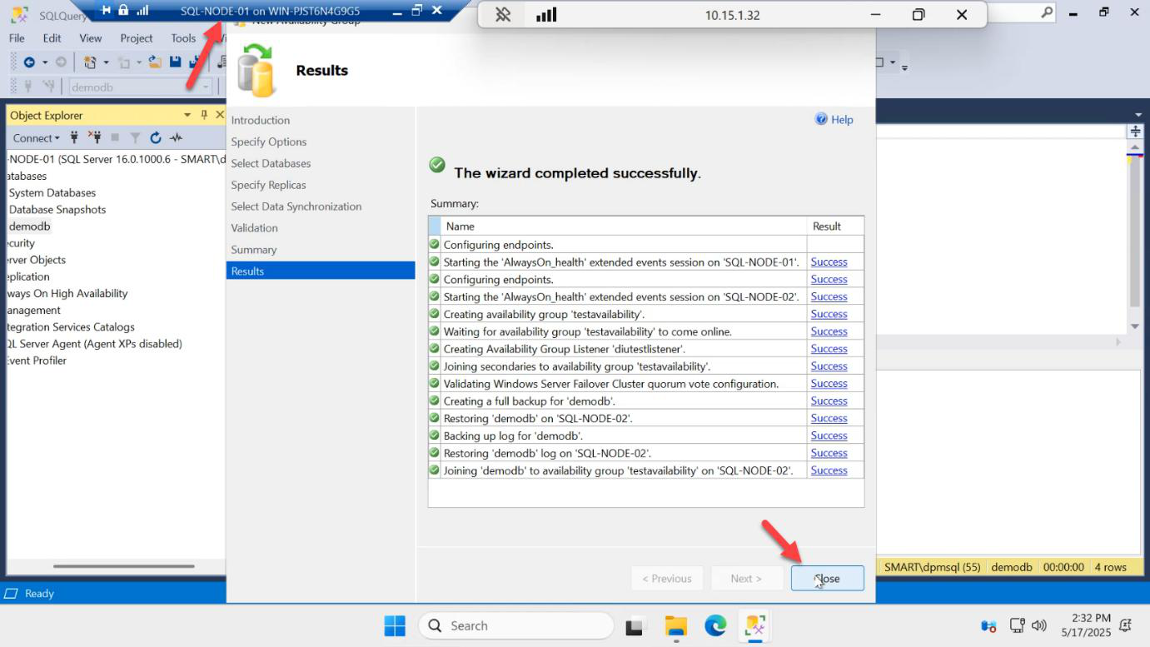Open the demodb available databases combo box
This screenshot has width=1150, height=647.
click(139, 87)
